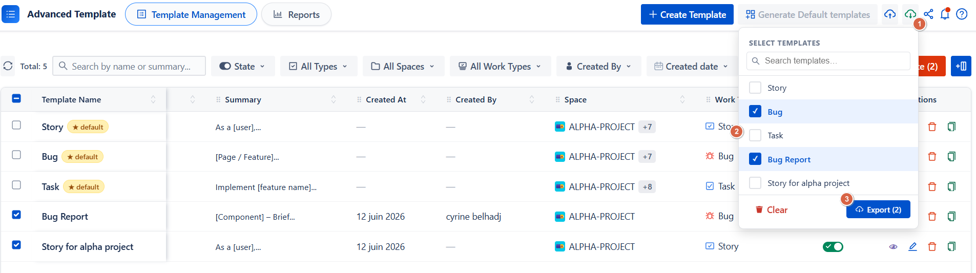Open the Created By filter dropdown

point(599,66)
